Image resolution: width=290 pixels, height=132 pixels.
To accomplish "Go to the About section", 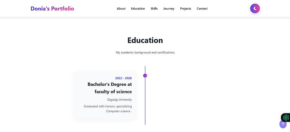I will click(121, 9).
